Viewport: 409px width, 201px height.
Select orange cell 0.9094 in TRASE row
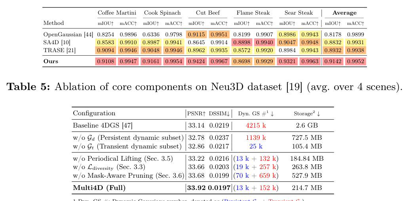pyautogui.click(x=106, y=50)
